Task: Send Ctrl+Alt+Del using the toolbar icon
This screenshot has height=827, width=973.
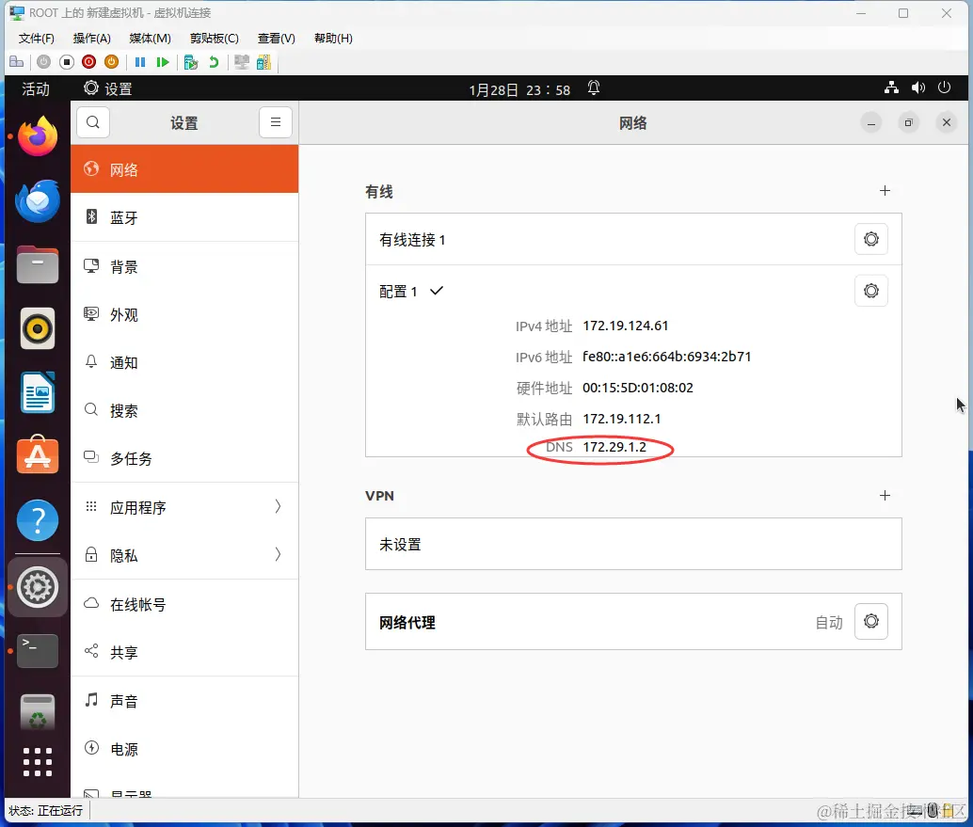Action: point(16,61)
